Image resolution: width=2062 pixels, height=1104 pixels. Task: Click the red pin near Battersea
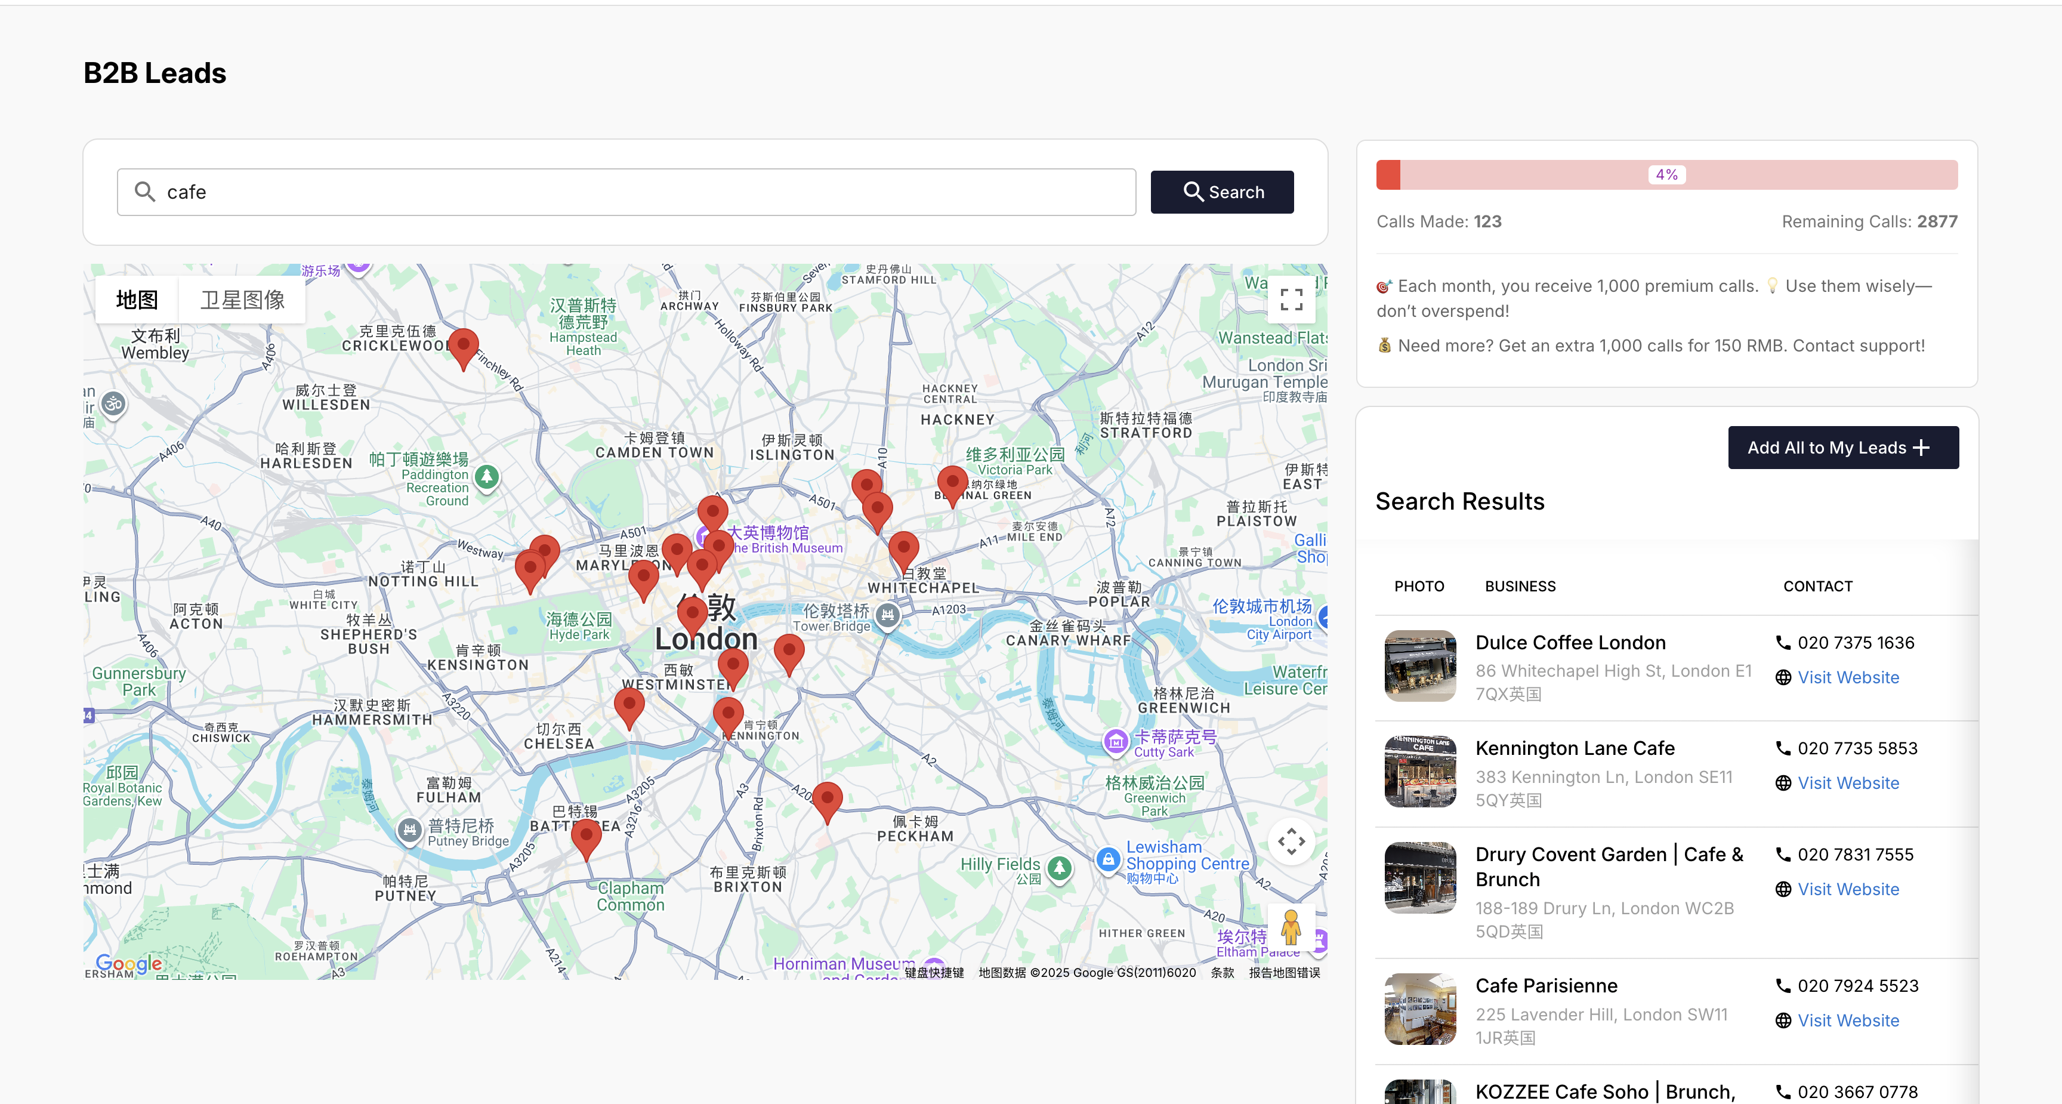click(x=586, y=838)
